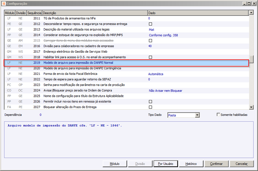Viewport: 258px width, 171px height.
Task: Enable checkbox for Habilitar link para acesso à O.S.
Action: 150,57
